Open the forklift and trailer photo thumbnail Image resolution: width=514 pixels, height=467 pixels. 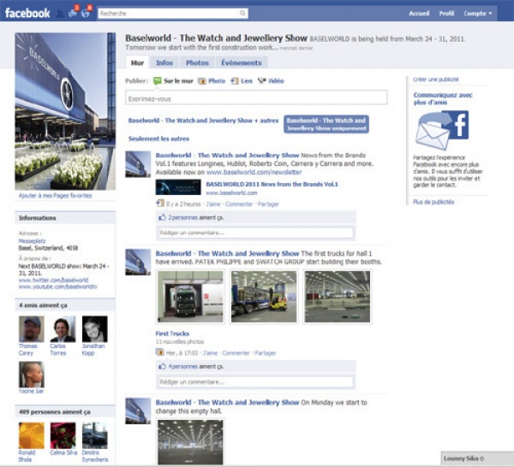pos(264,297)
